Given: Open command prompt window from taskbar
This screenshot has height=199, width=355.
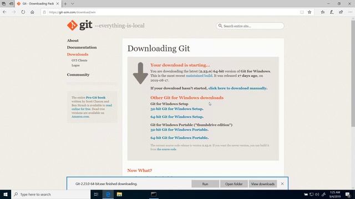Looking at the screenshot, I should [154, 194].
